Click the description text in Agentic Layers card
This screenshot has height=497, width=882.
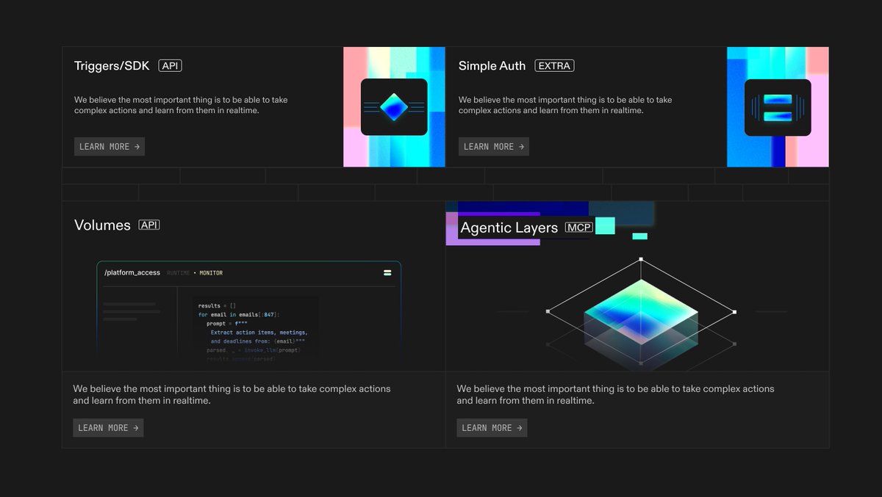coord(615,394)
